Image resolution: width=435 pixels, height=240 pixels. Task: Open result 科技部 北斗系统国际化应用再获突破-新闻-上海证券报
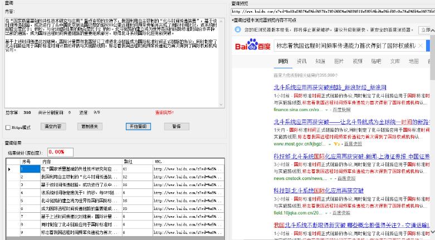pyautogui.click(x=351, y=157)
